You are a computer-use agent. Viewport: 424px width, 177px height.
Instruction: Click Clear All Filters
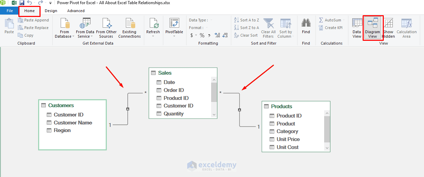[x=268, y=28]
